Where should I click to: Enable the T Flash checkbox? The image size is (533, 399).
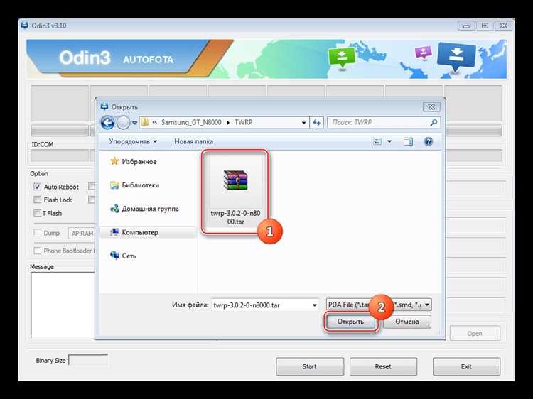pyautogui.click(x=38, y=213)
